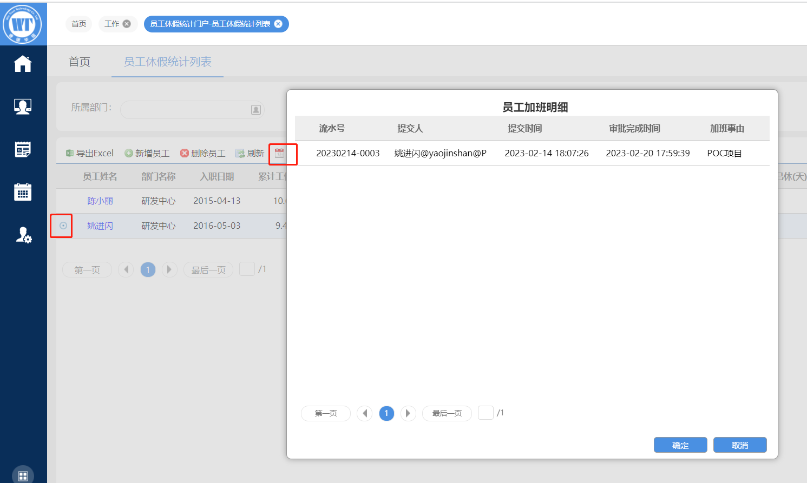Close the 员工休假统计列表 top tab
Image resolution: width=807 pixels, height=483 pixels.
(278, 24)
